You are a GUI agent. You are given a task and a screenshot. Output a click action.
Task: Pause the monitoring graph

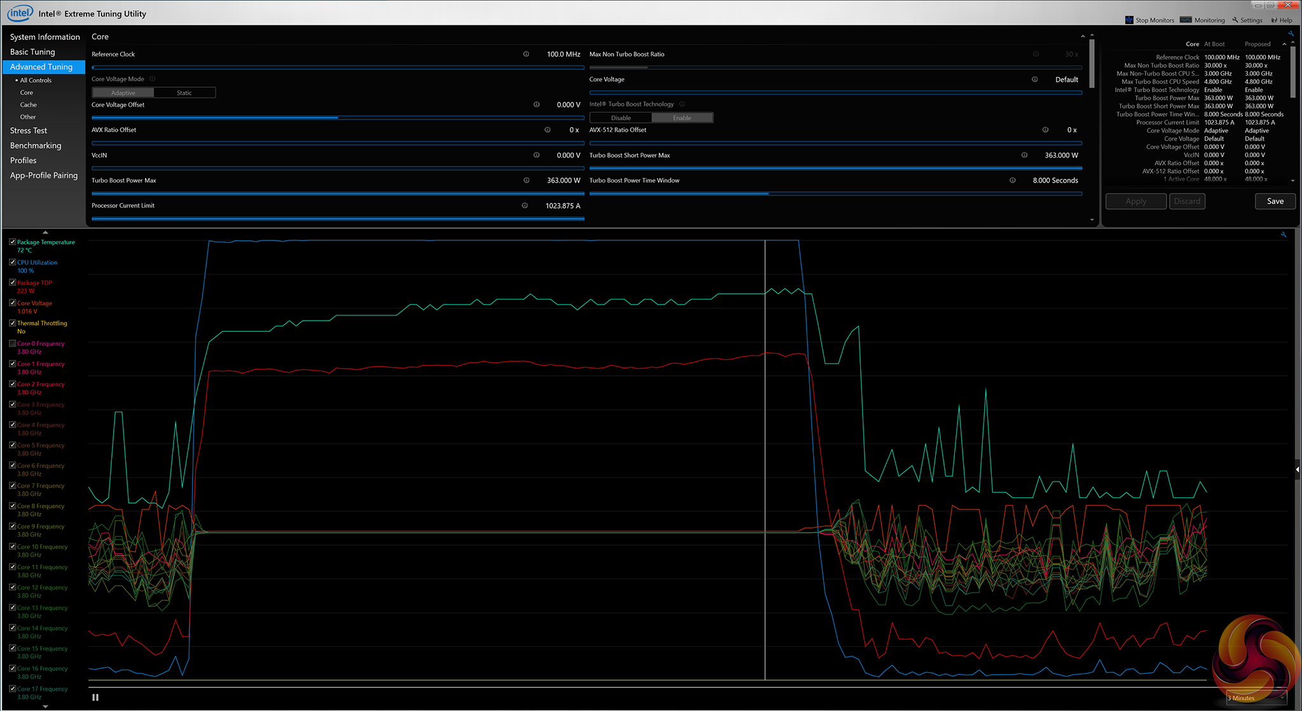click(x=95, y=697)
